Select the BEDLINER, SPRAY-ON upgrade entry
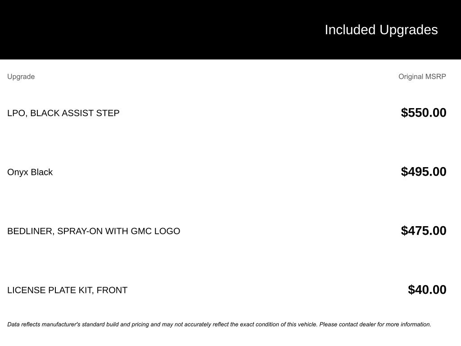Screen dimensions: 461x346 [x=93, y=231]
